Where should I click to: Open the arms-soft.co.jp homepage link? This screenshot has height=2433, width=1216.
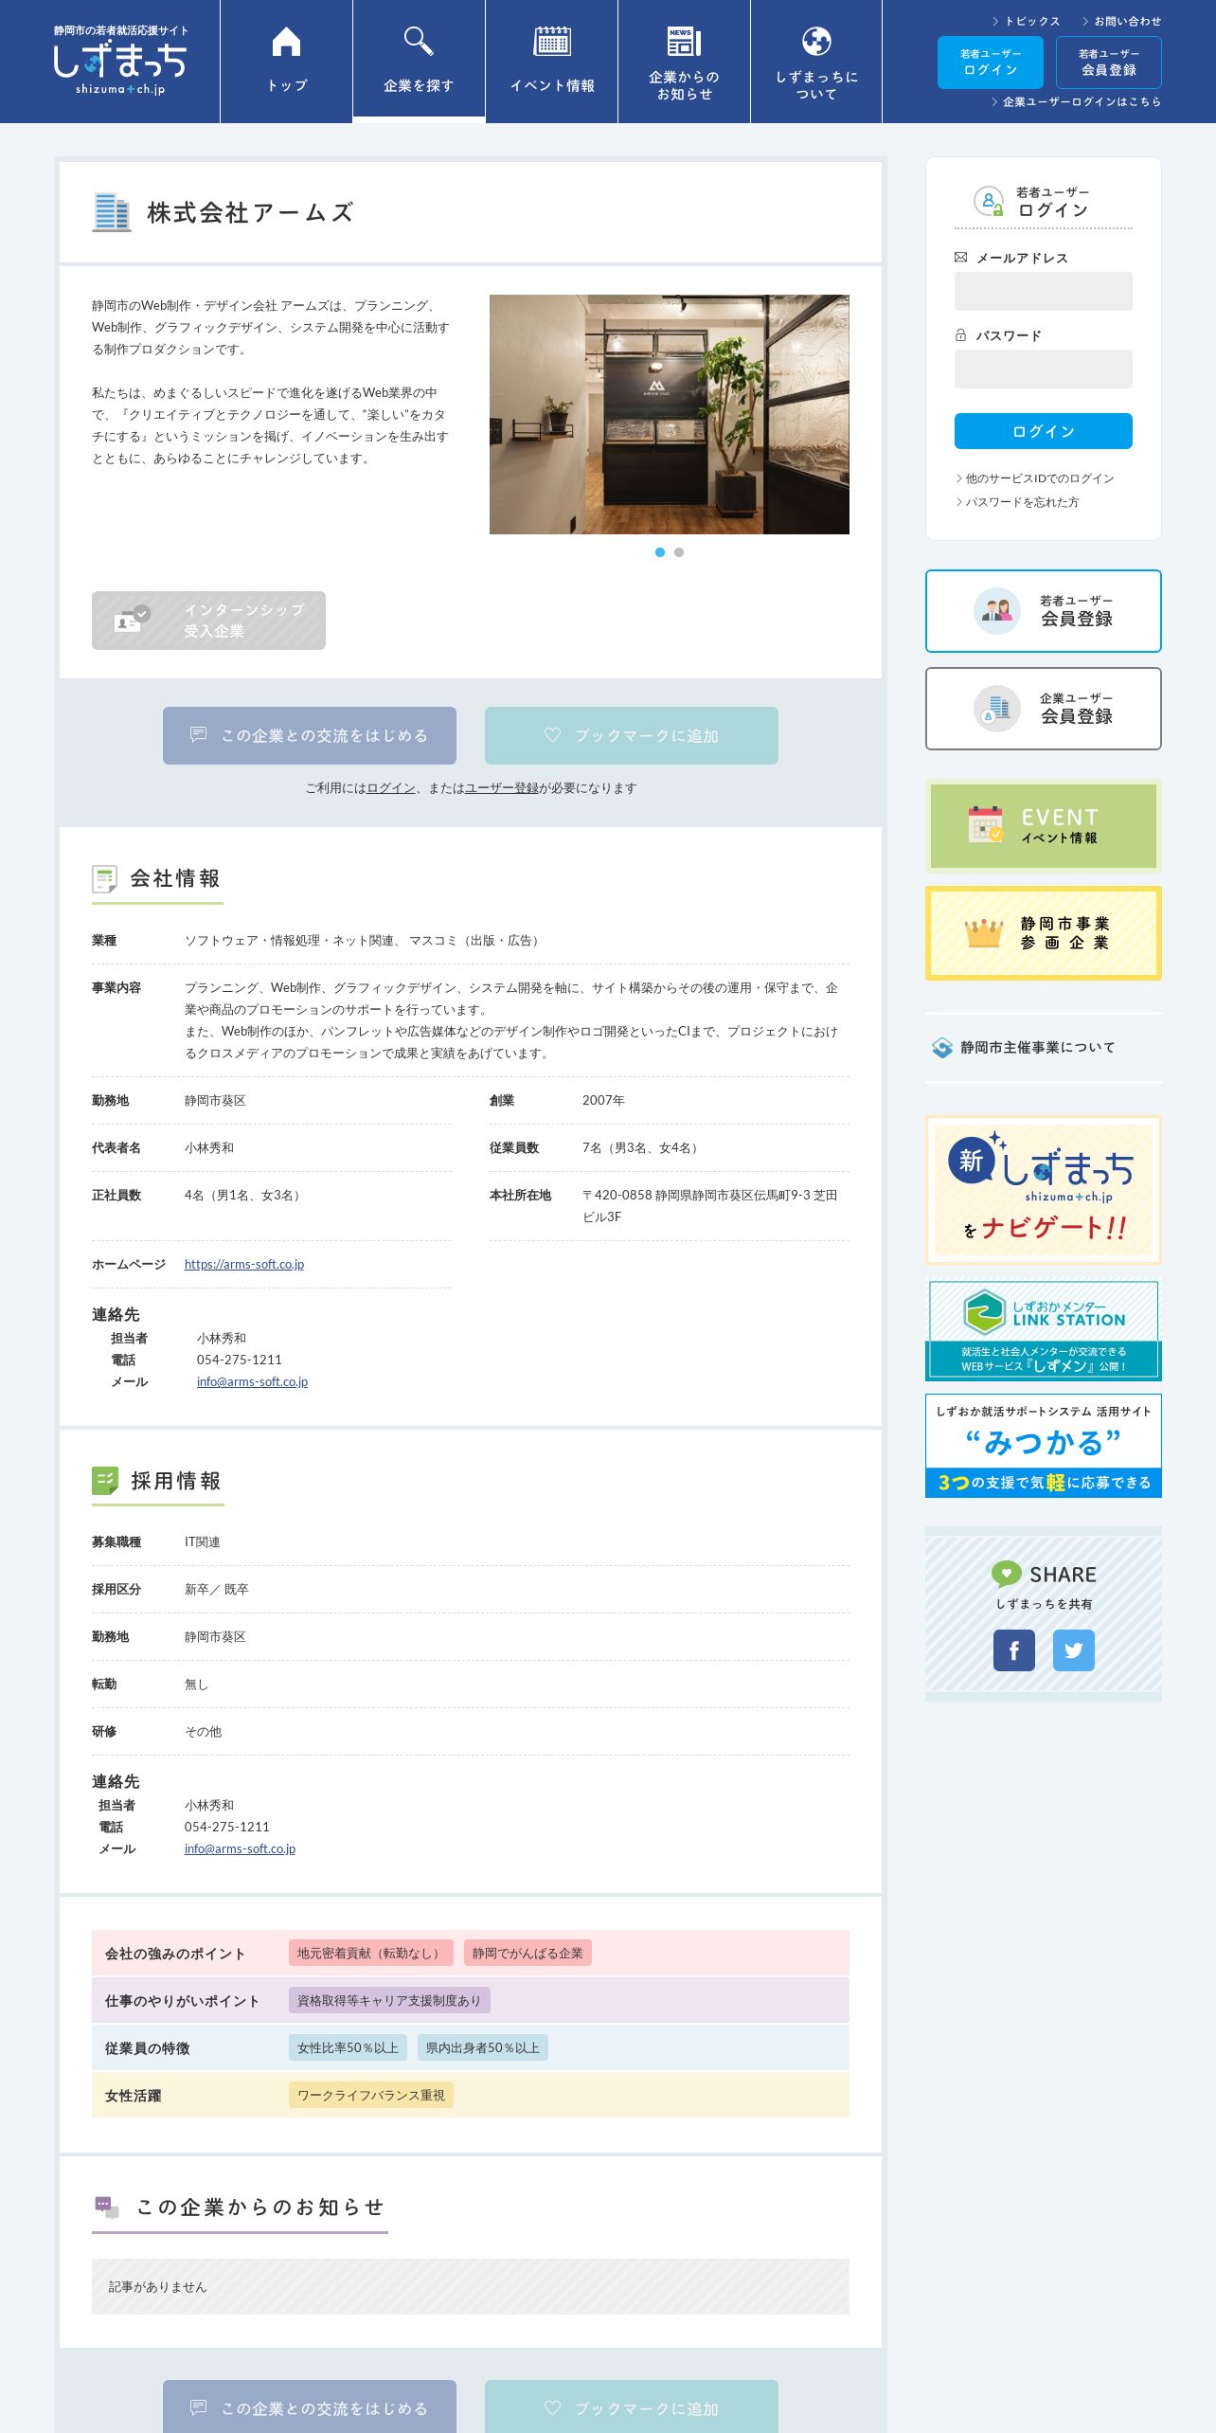[244, 1264]
